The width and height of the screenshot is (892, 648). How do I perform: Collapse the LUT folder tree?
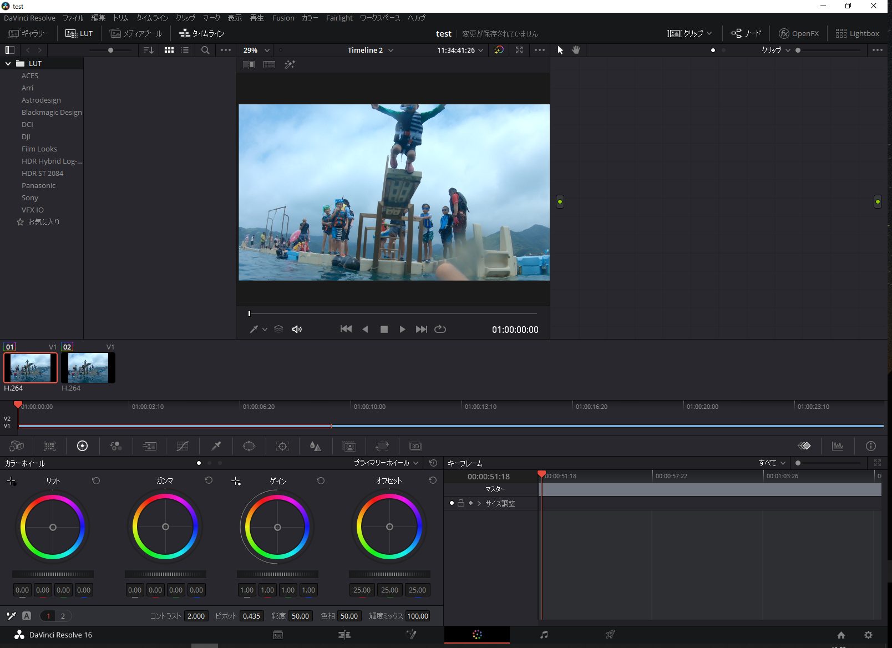coord(8,64)
